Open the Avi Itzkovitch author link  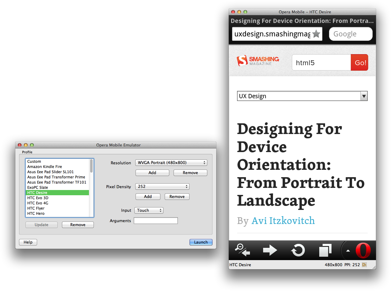(x=283, y=221)
